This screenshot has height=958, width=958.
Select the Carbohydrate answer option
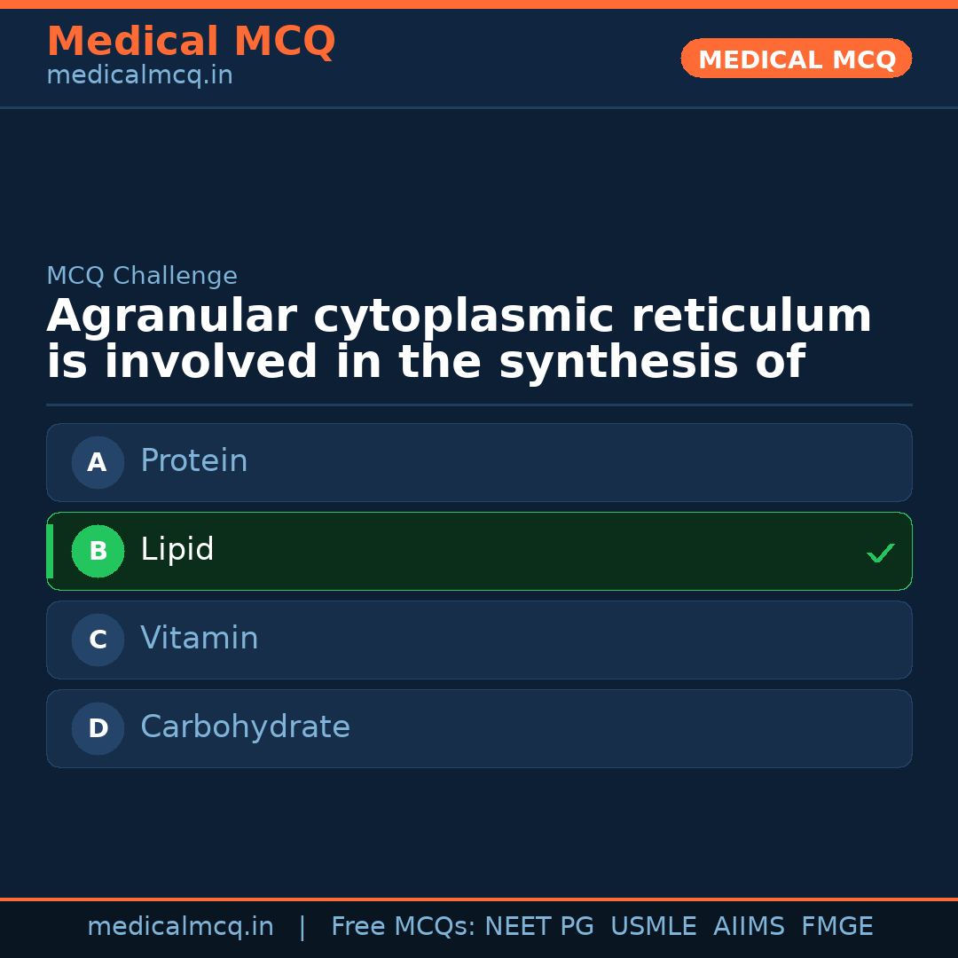coord(479,728)
